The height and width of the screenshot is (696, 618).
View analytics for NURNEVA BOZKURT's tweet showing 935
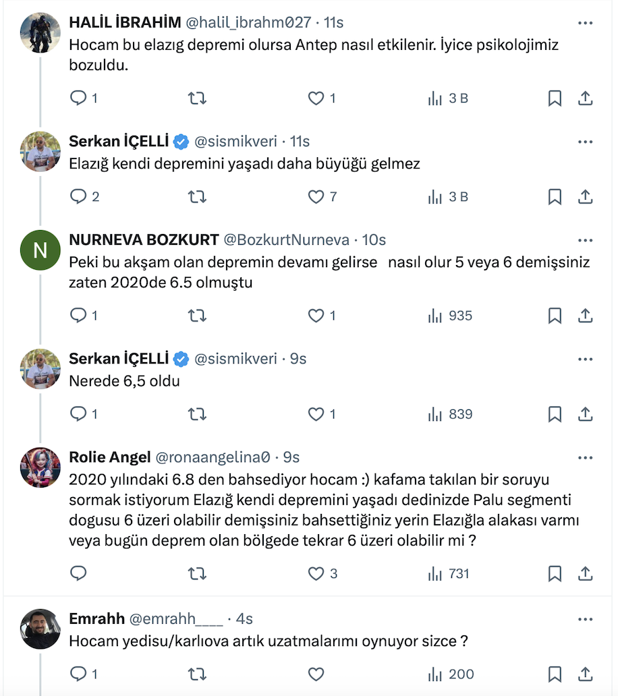pyautogui.click(x=450, y=316)
